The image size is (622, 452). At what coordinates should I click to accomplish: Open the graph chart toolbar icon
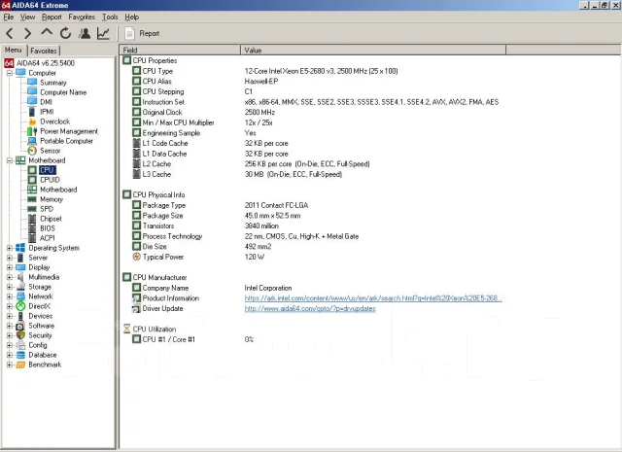(103, 33)
